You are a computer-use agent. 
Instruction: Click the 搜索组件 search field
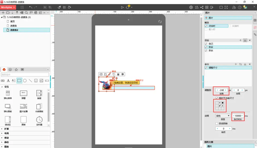pyautogui.click(x=25, y=75)
